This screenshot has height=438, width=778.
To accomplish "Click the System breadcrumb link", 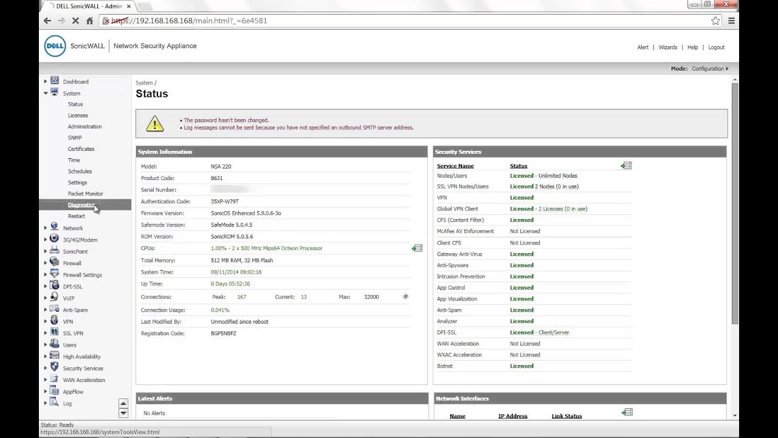I will tap(144, 83).
